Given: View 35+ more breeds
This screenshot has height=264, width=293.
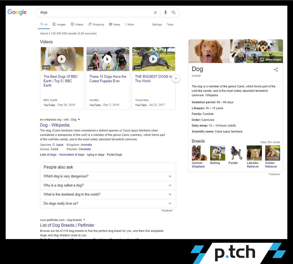Looking at the screenshot, I should 270,142.
